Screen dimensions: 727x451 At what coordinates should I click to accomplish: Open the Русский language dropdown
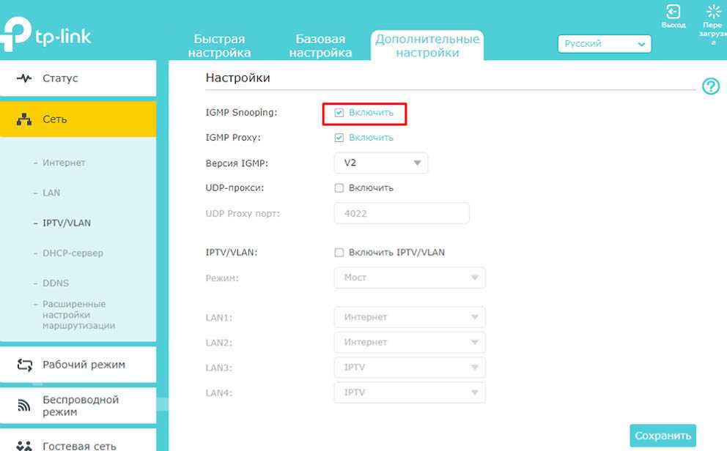(604, 44)
